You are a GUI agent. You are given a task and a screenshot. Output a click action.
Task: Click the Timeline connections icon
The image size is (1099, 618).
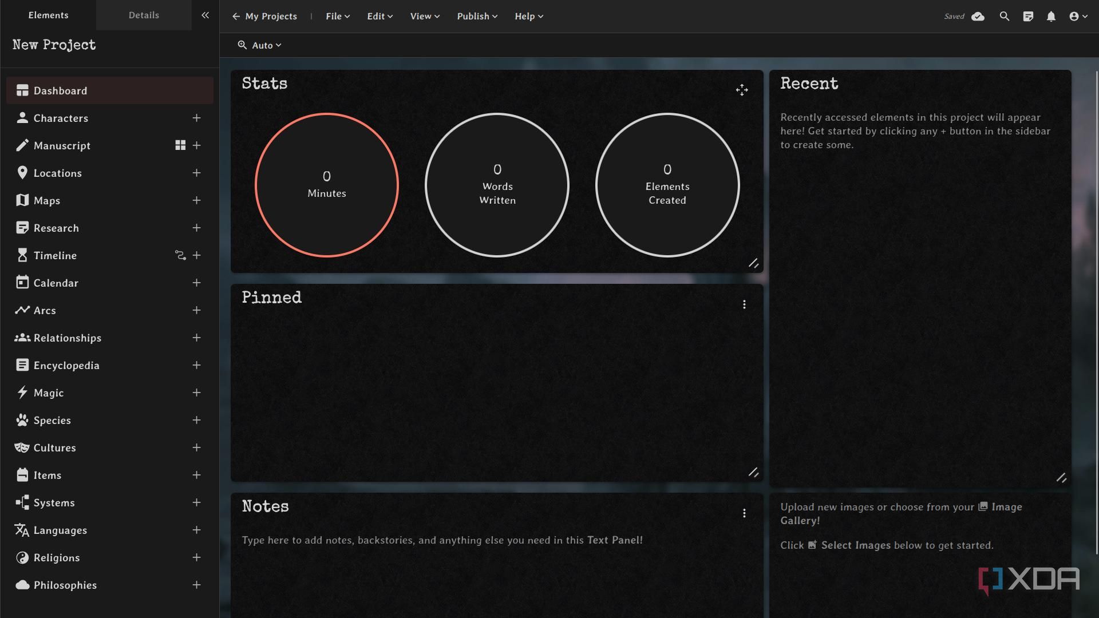pos(180,255)
